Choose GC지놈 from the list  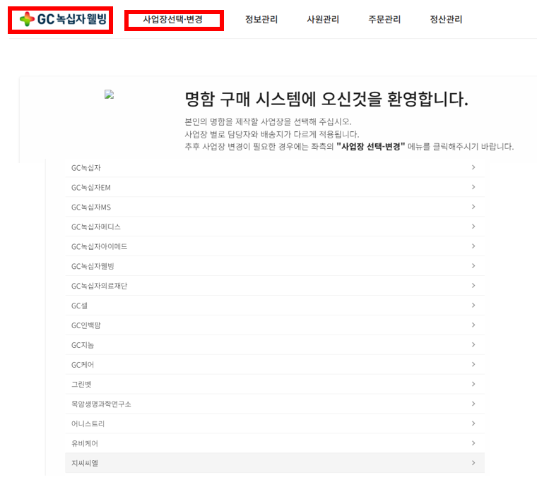275,345
